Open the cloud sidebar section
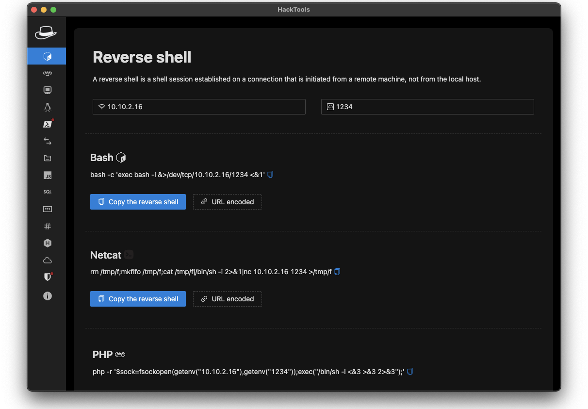The height and width of the screenshot is (409, 588). point(47,260)
